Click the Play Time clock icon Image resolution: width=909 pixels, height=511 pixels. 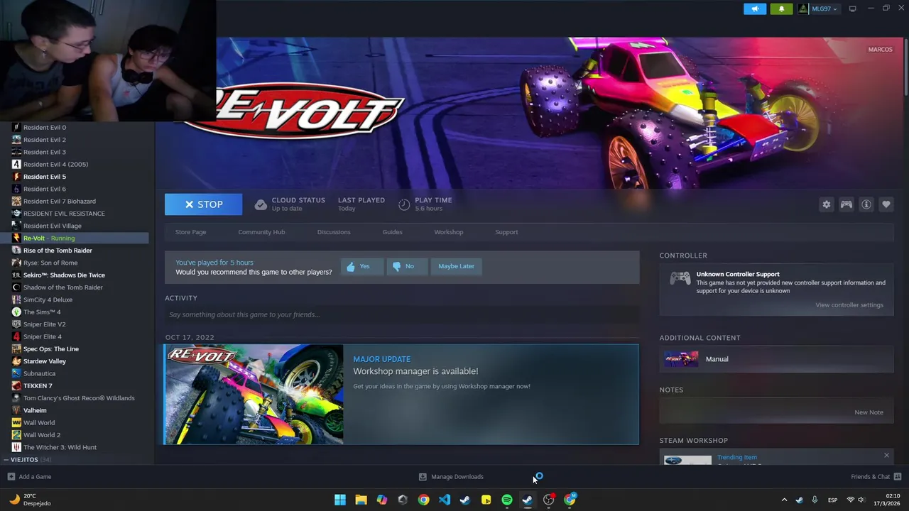click(404, 204)
